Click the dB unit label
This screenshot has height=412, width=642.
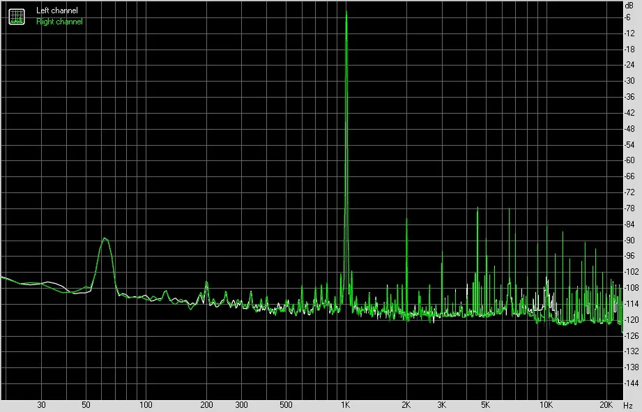pos(629,6)
